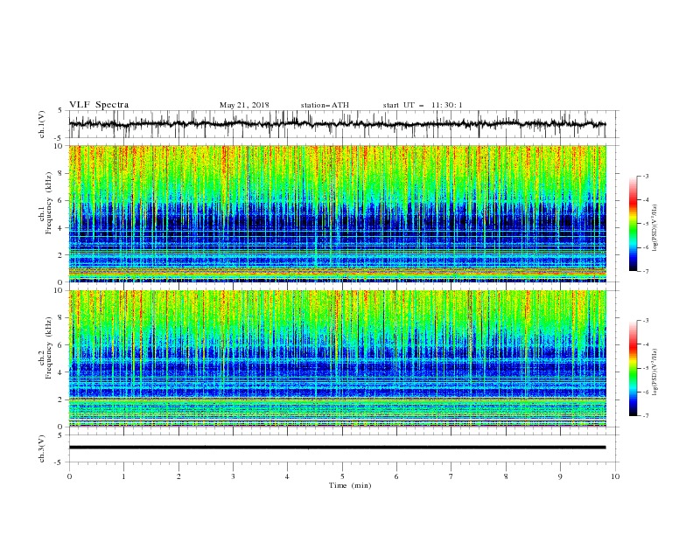Click the "1" tick on the Time axis

tap(123, 476)
